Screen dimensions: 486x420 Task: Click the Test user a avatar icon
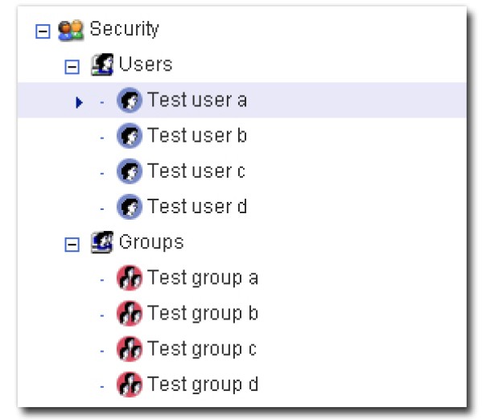click(129, 101)
